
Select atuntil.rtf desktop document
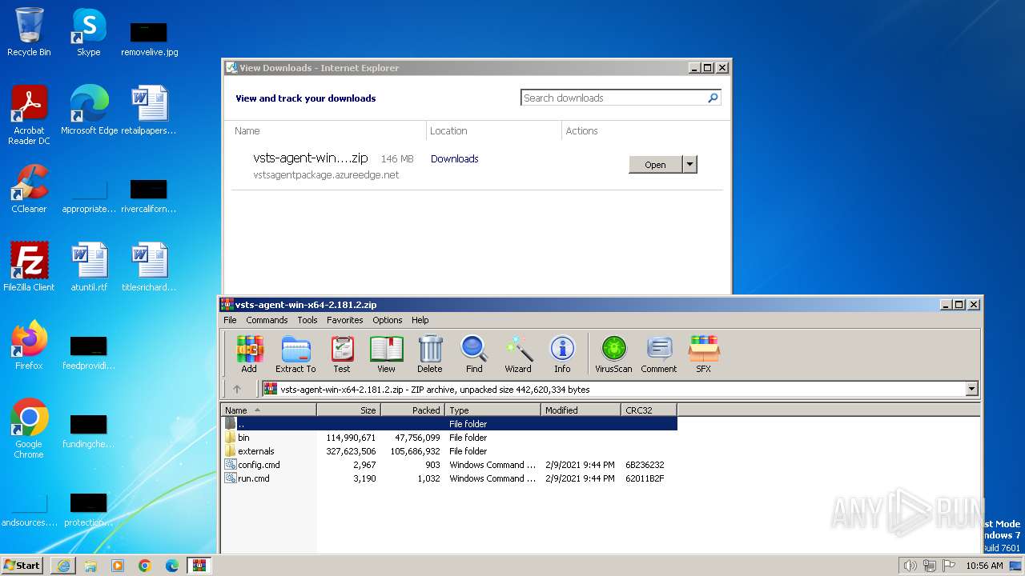coord(89,267)
